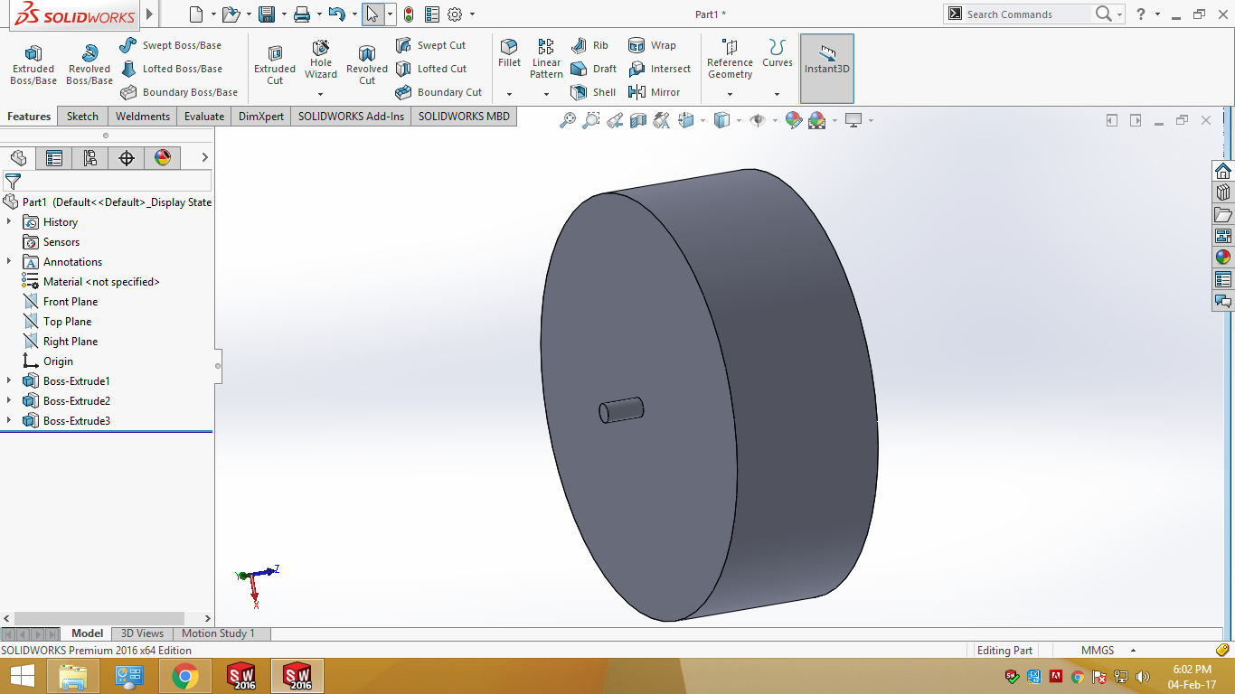Open the FeatureManager design tree tab
The width and height of the screenshot is (1235, 694).
tap(18, 158)
